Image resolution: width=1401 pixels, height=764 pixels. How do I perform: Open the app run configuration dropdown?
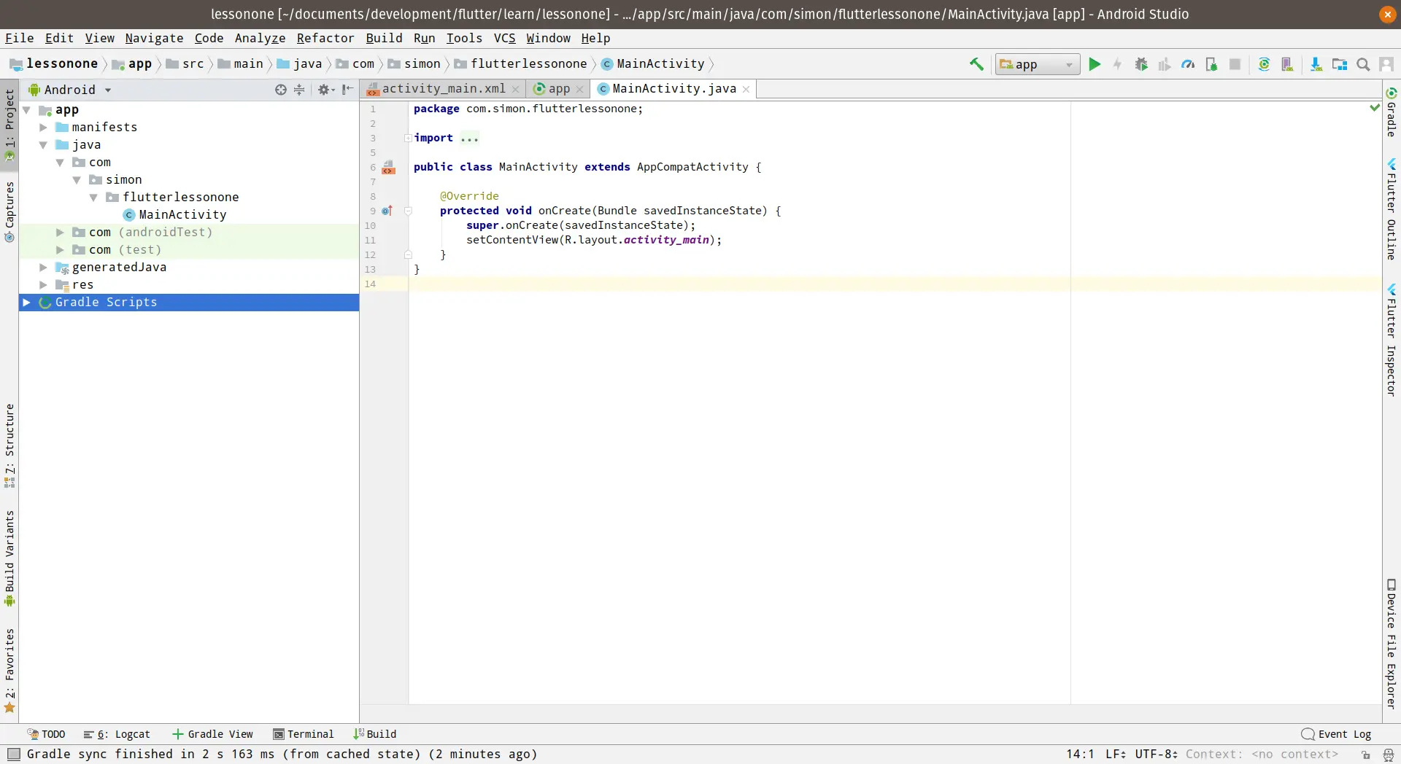pos(1038,64)
